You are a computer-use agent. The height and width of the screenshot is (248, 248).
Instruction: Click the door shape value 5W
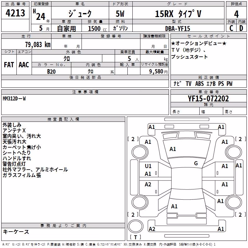click(x=120, y=14)
